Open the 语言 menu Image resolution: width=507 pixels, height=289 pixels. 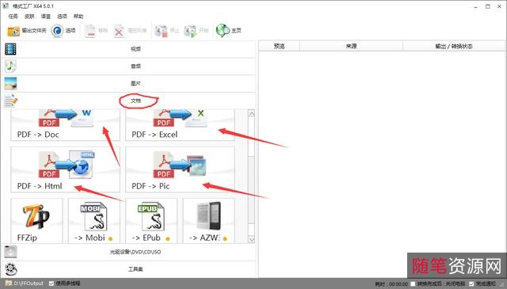[x=46, y=16]
